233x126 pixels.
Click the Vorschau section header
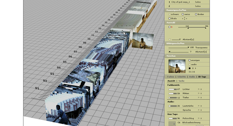coord(187,56)
